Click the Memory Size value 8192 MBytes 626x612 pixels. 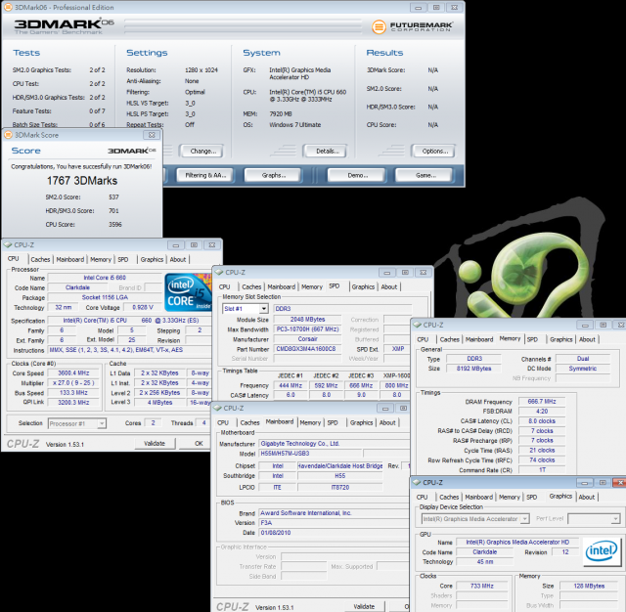click(x=473, y=369)
